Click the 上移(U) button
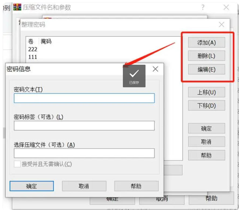The width and height of the screenshot is (239, 210). click(207, 92)
